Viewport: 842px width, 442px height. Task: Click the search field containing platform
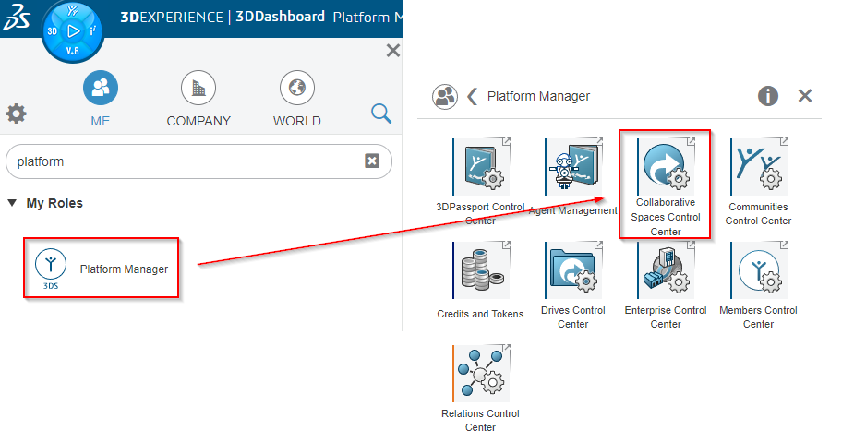(198, 161)
